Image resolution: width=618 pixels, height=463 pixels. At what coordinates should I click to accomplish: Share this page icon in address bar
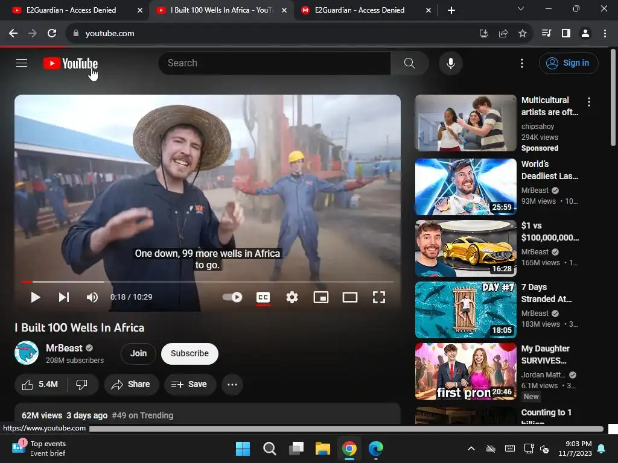click(503, 34)
